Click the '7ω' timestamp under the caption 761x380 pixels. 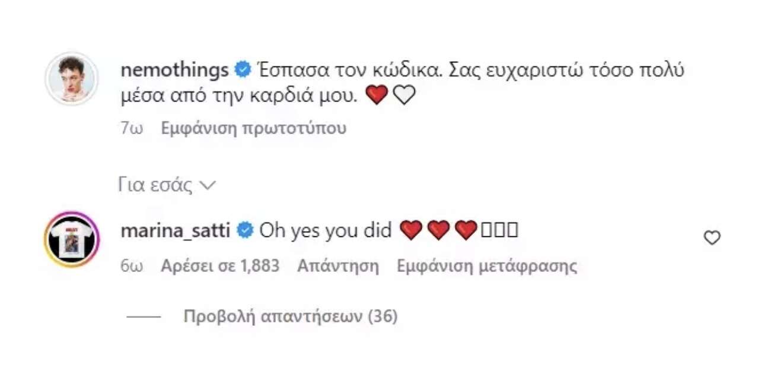coord(132,128)
